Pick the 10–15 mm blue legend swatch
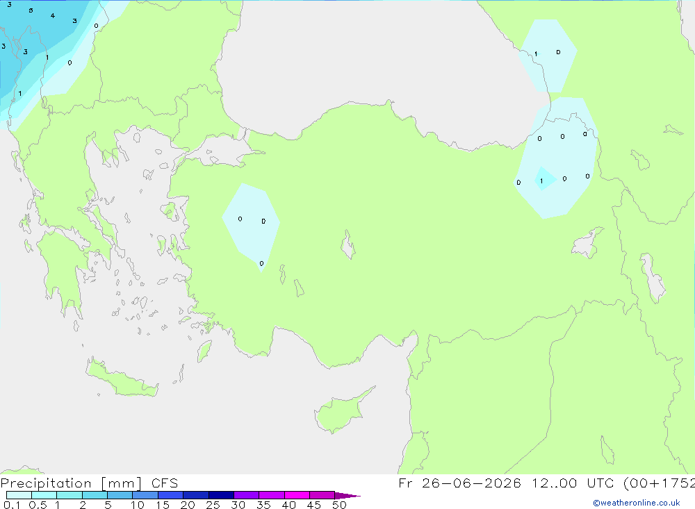The height and width of the screenshot is (509, 695). [145, 495]
